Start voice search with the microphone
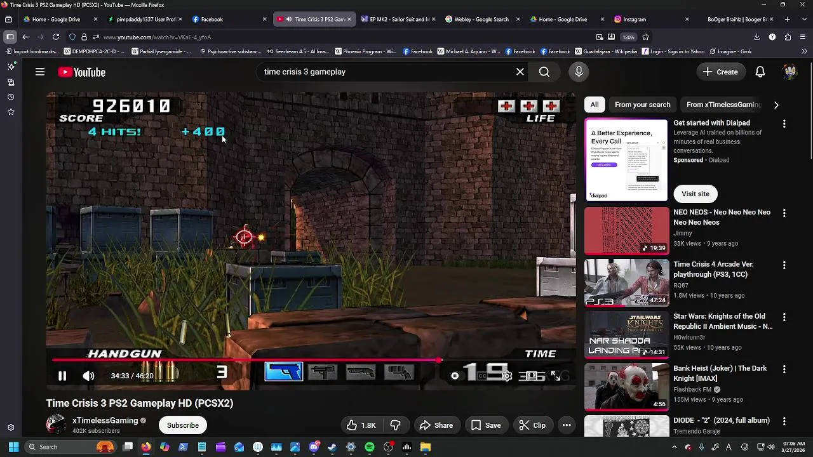 click(579, 72)
